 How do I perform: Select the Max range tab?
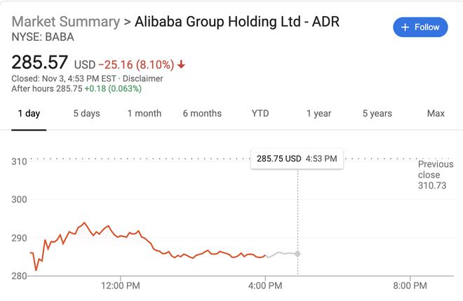pos(436,114)
